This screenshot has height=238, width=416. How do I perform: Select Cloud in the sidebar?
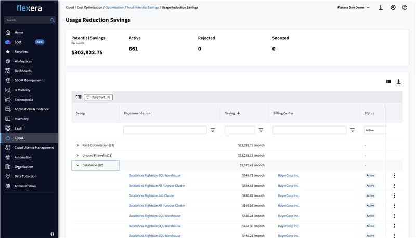(x=29, y=138)
